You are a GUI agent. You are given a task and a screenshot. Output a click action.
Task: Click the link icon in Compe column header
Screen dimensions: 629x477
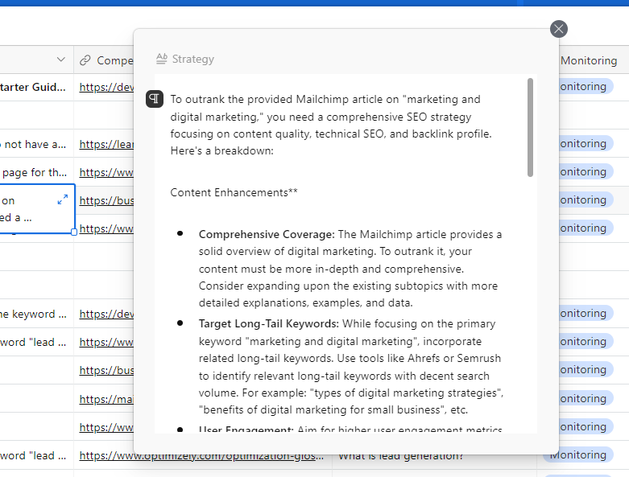tap(85, 60)
